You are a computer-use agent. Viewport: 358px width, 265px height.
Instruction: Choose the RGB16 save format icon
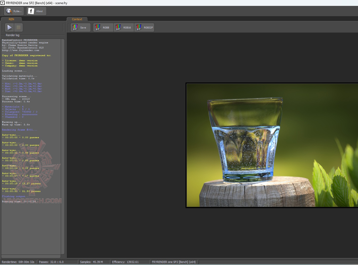(x=118, y=27)
